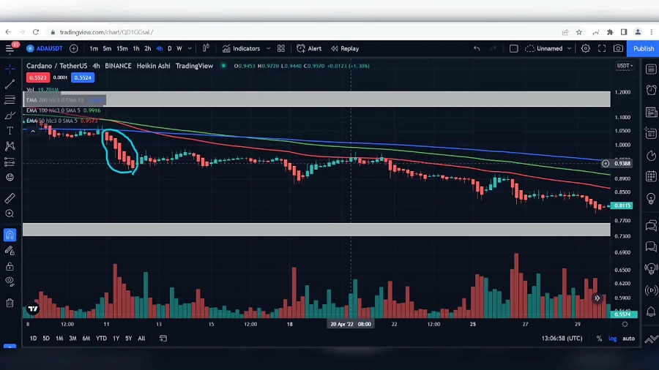Click the Publish button
The width and height of the screenshot is (659, 370).
(x=643, y=49)
